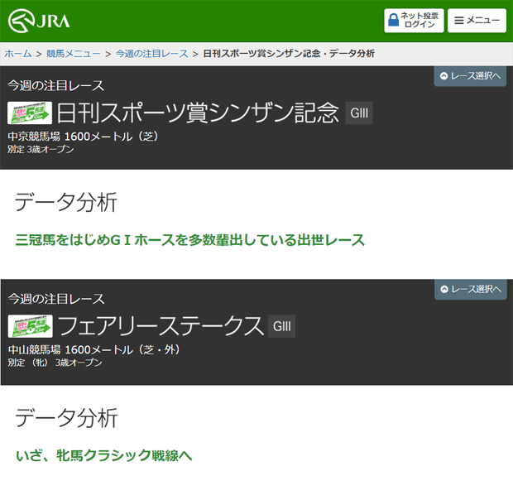The image size is (513, 495).
Task: Click the GIII badge next to フェアリーステークス
Action: click(x=281, y=326)
